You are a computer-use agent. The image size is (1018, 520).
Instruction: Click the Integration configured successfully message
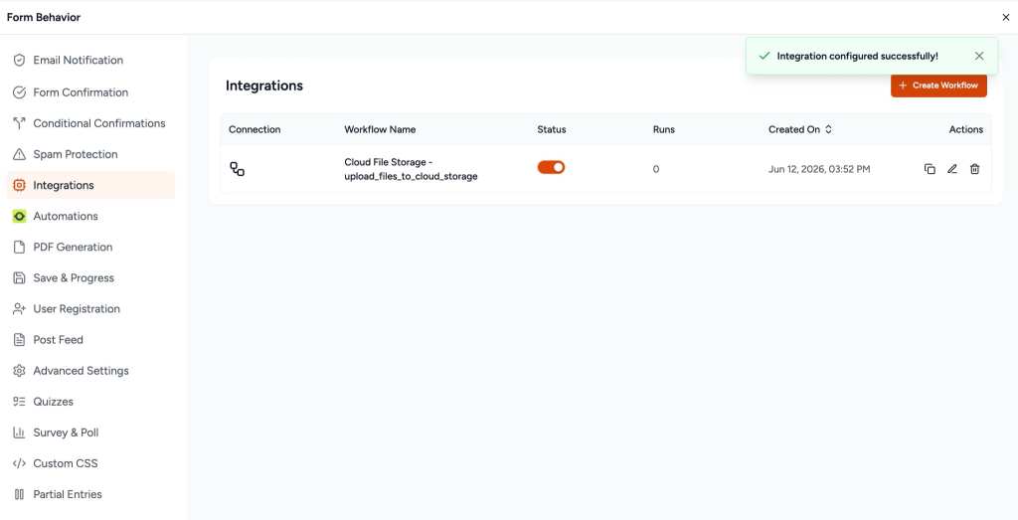tap(858, 56)
